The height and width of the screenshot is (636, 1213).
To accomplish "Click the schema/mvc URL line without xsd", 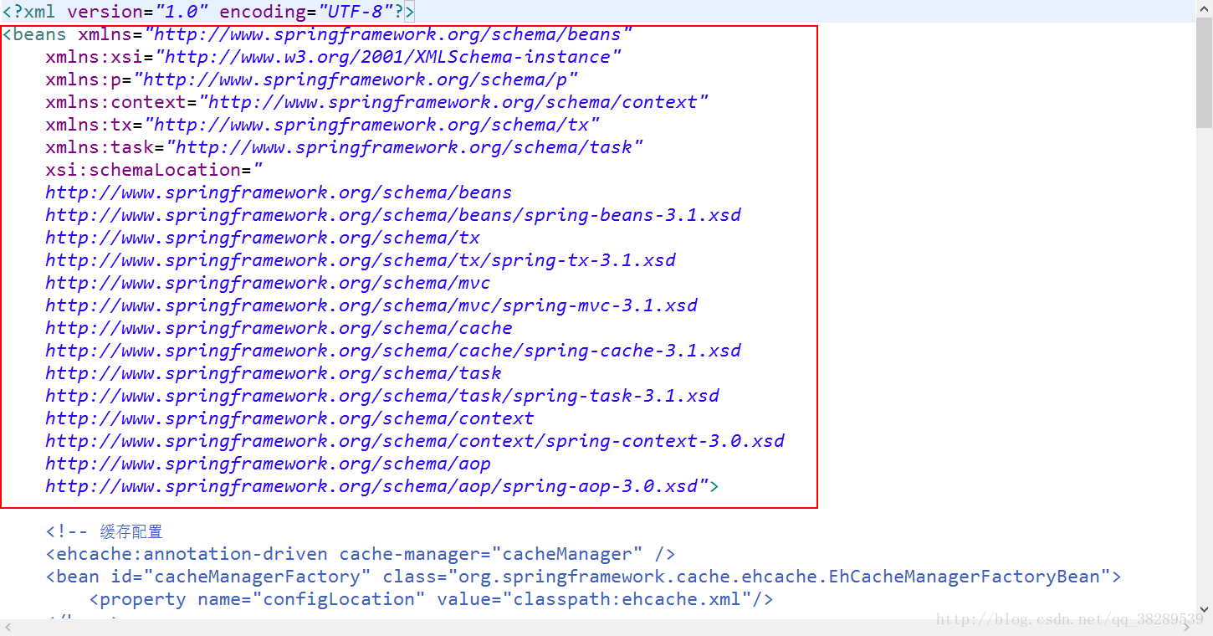I will click(268, 284).
